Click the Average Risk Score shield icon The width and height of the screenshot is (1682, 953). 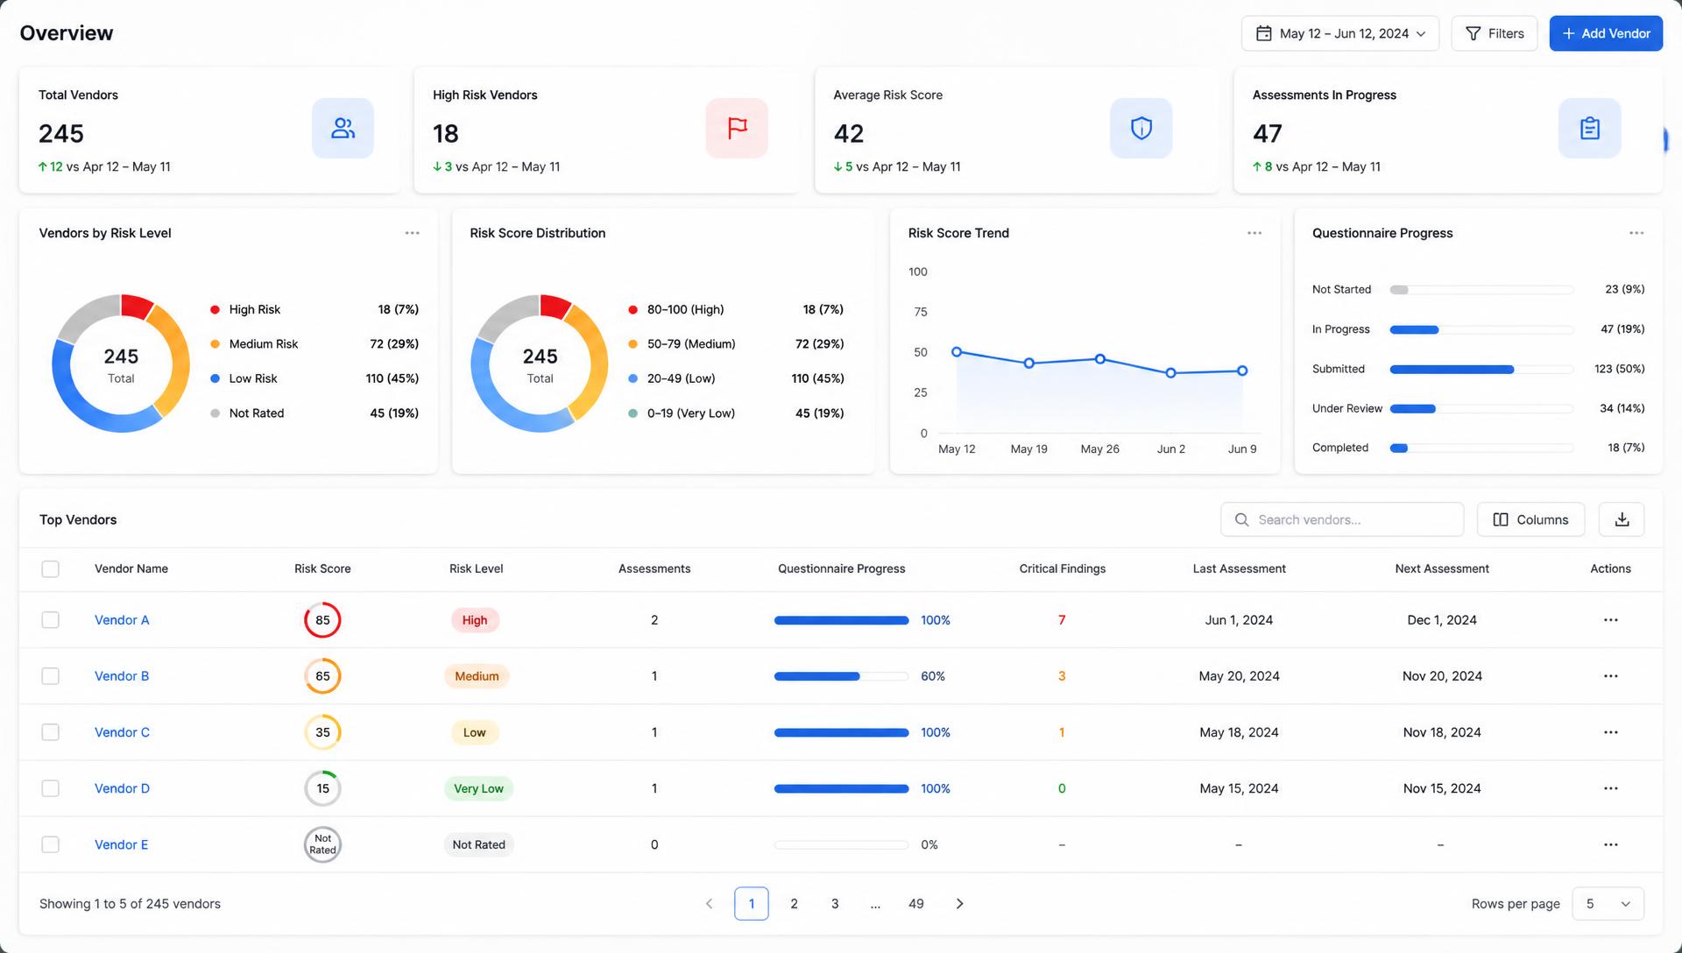1141,128
